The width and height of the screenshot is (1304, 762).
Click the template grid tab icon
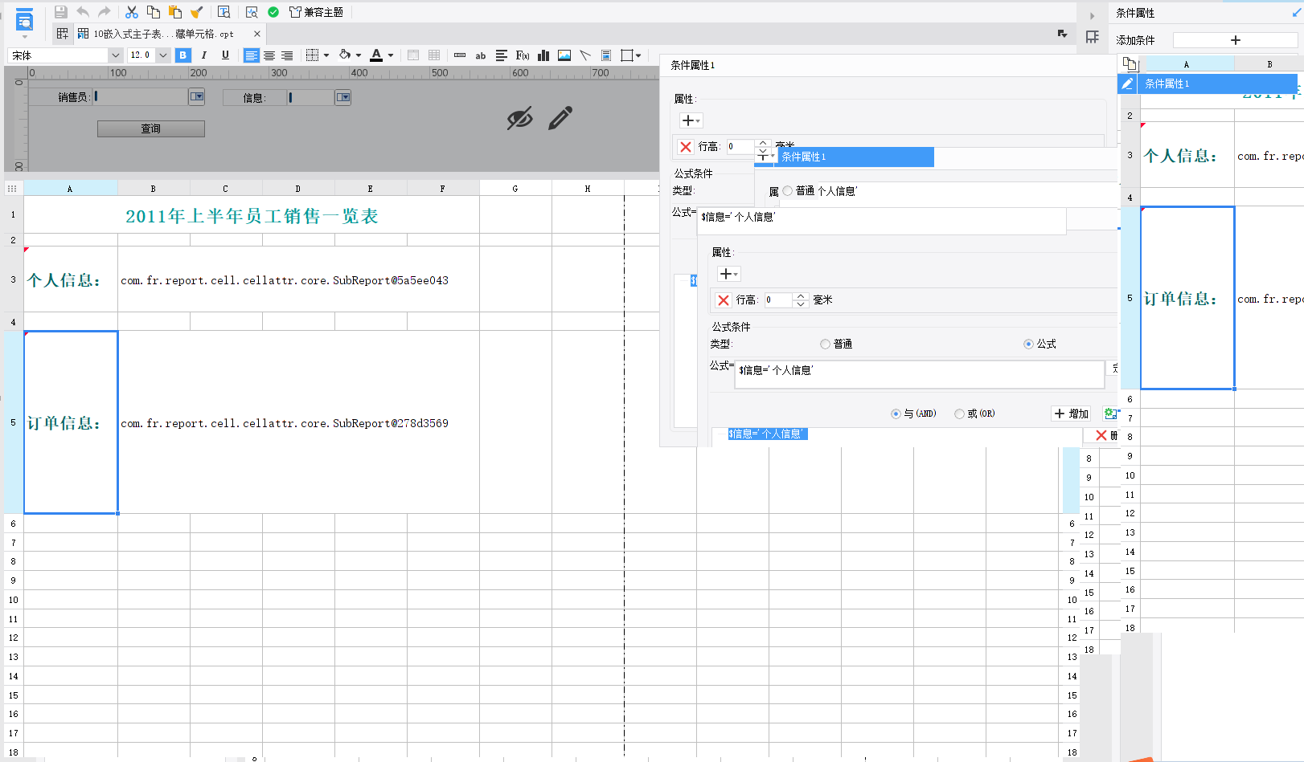point(63,34)
